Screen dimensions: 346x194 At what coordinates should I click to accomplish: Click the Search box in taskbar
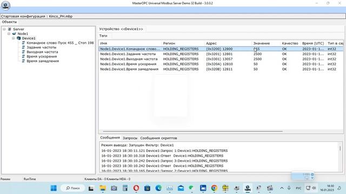tap(73, 188)
